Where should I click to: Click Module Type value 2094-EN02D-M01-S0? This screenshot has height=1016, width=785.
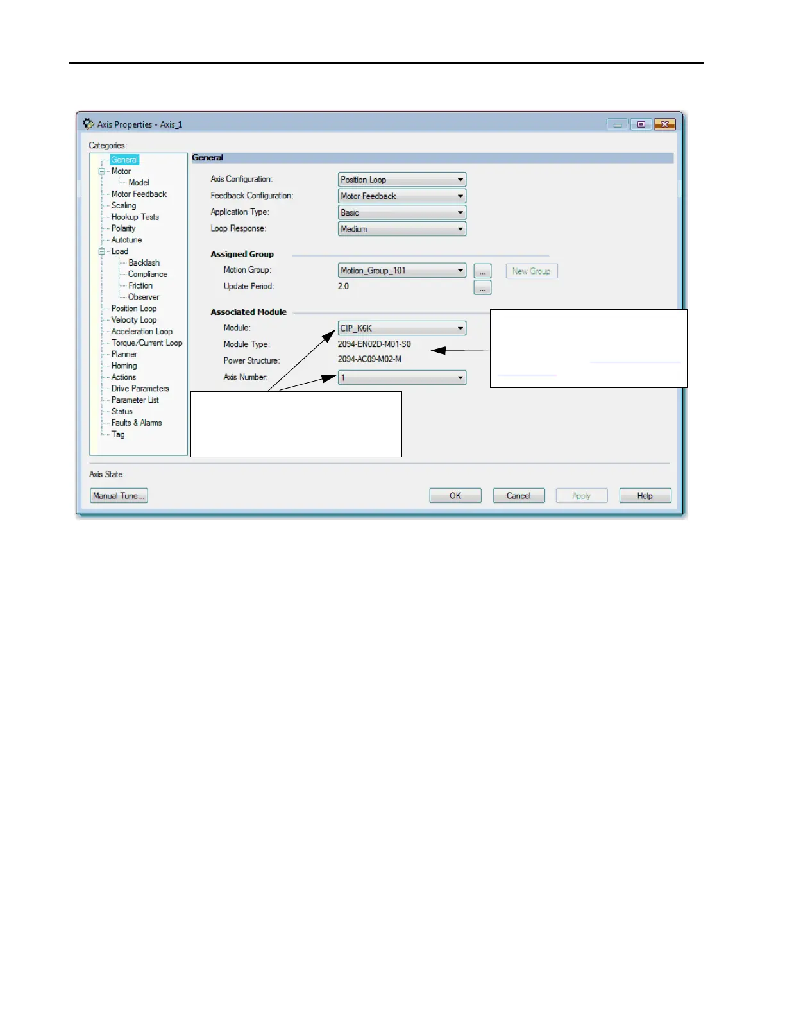pos(375,344)
